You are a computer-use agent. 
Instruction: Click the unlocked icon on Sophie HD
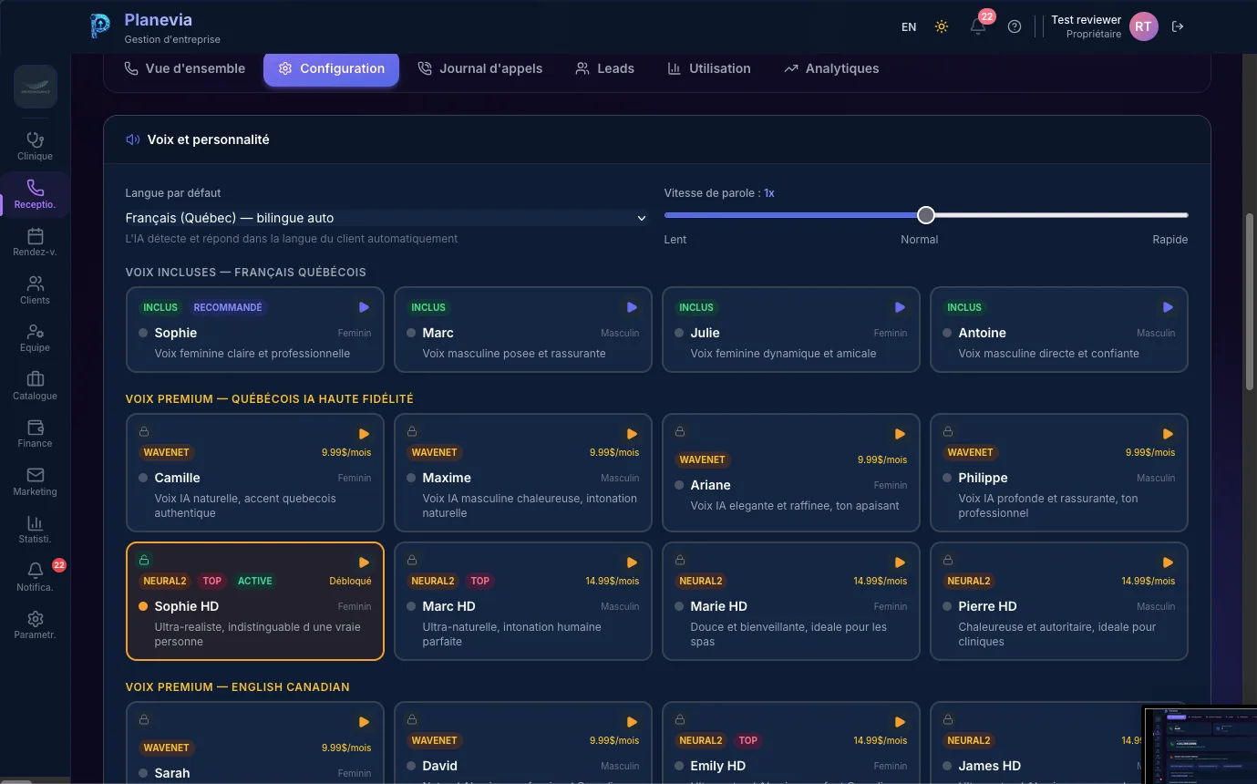tap(144, 560)
